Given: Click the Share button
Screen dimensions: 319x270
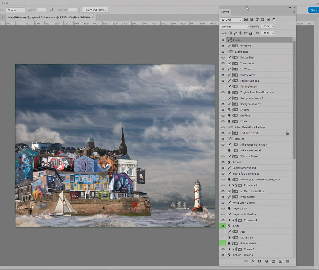Looking at the screenshot, I should [314, 10].
